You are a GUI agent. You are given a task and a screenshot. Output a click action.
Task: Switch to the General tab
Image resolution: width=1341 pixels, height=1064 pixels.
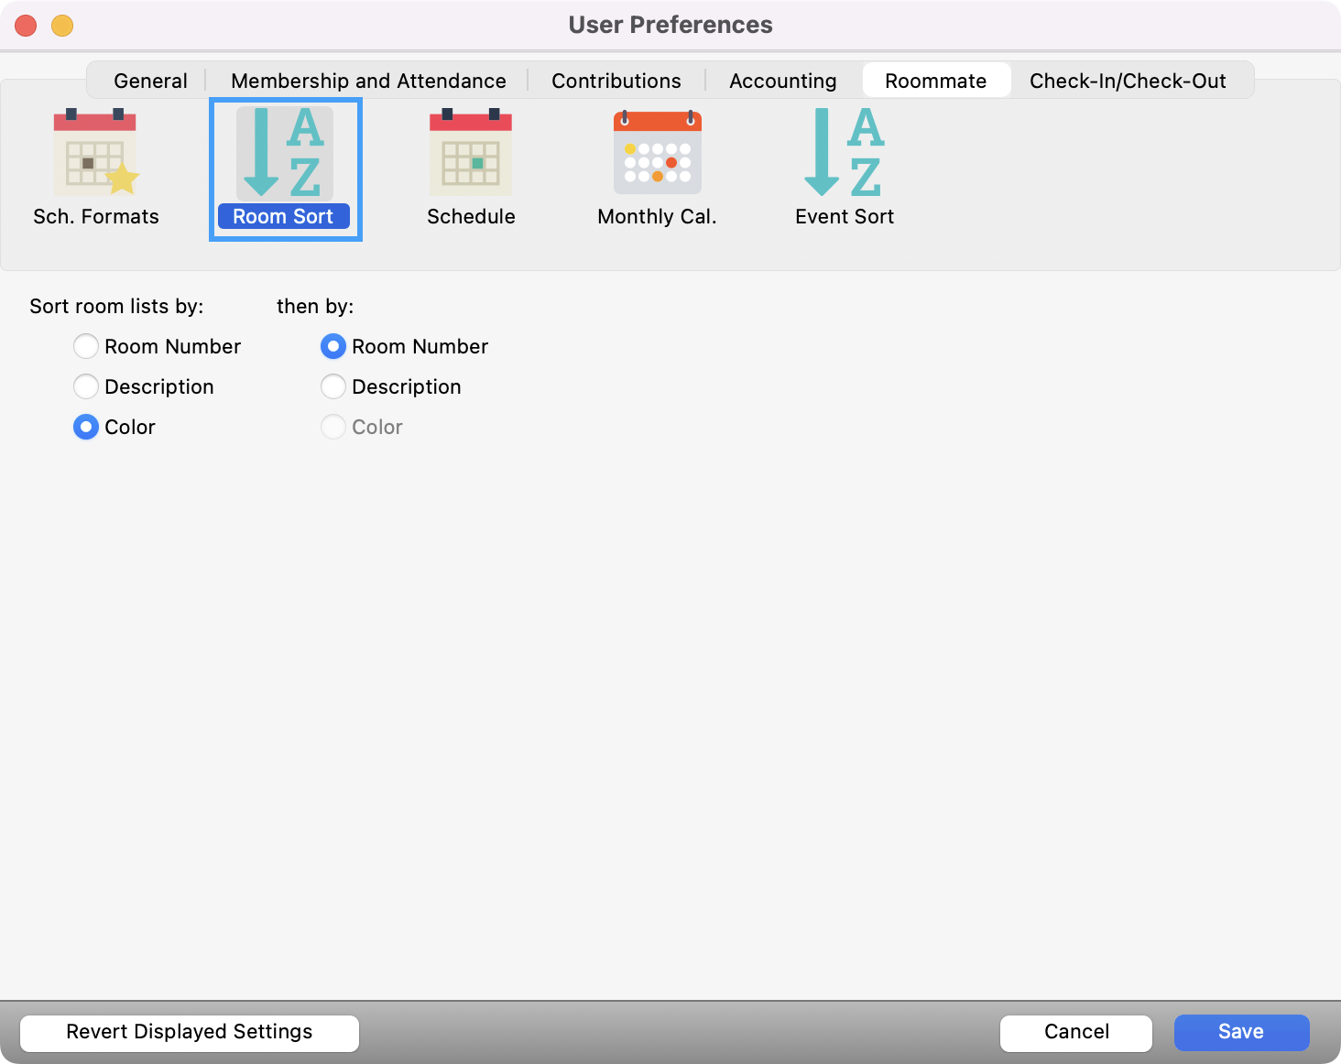tap(150, 81)
